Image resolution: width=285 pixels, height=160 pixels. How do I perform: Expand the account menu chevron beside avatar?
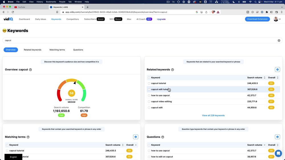[x=280, y=19]
